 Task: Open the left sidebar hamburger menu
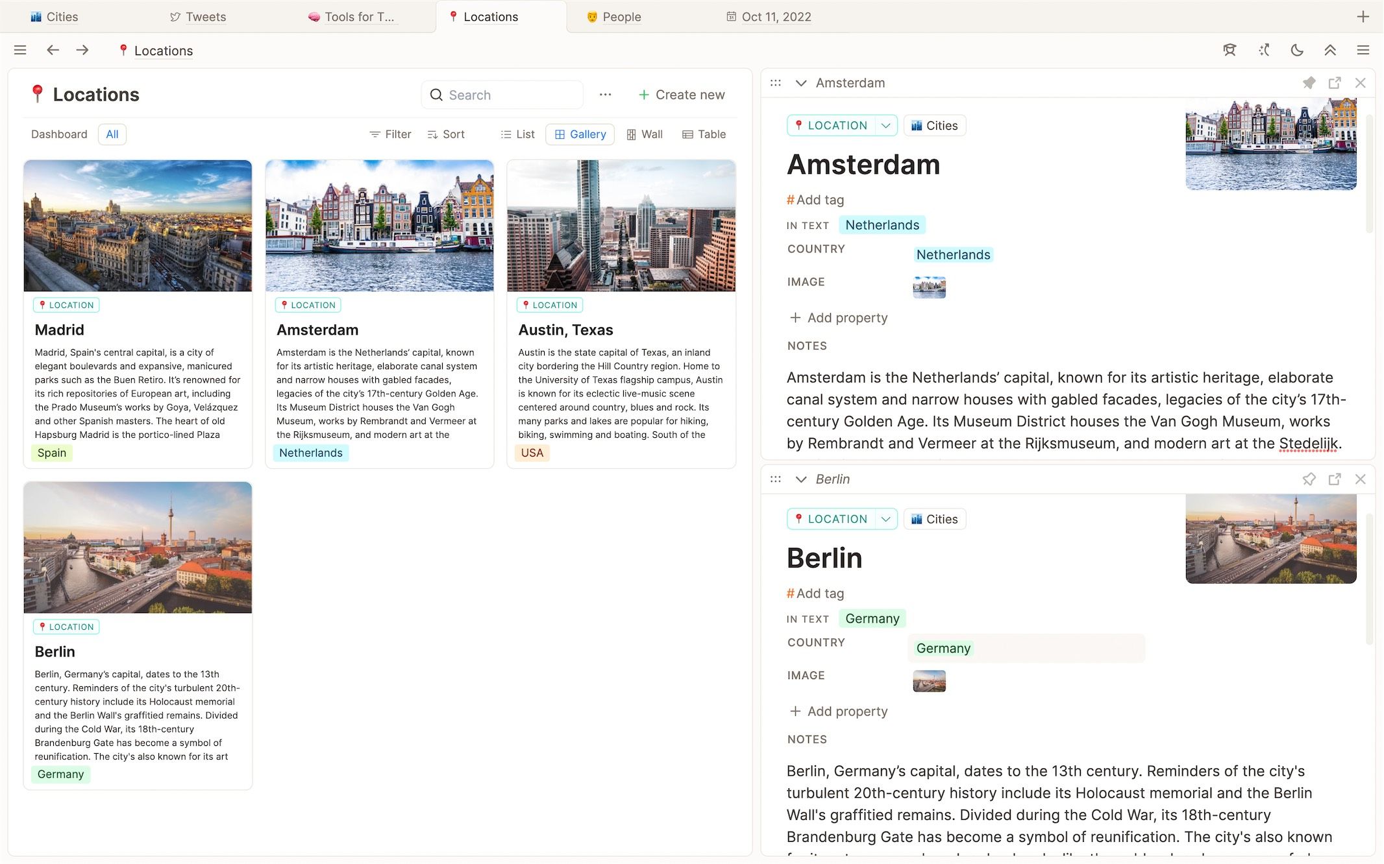point(20,50)
